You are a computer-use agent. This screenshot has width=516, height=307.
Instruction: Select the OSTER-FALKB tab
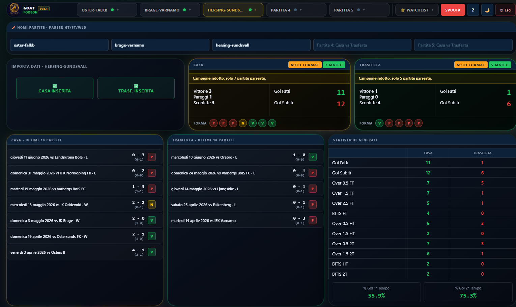tap(107, 10)
